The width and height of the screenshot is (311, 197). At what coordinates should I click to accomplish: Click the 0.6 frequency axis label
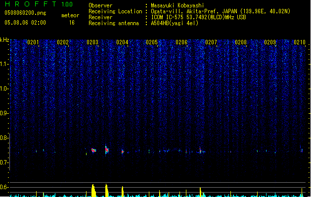(x=4, y=187)
